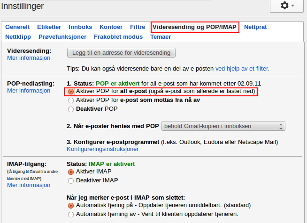Viewport: 307px width, 223px height.
Task: Choose the Deaktiver IMAP option
Action: pos(71,181)
